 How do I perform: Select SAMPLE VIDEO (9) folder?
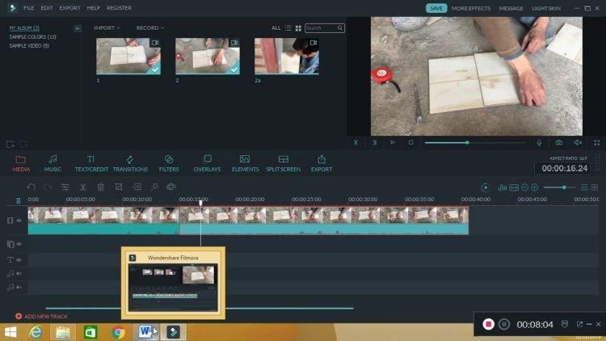point(29,45)
